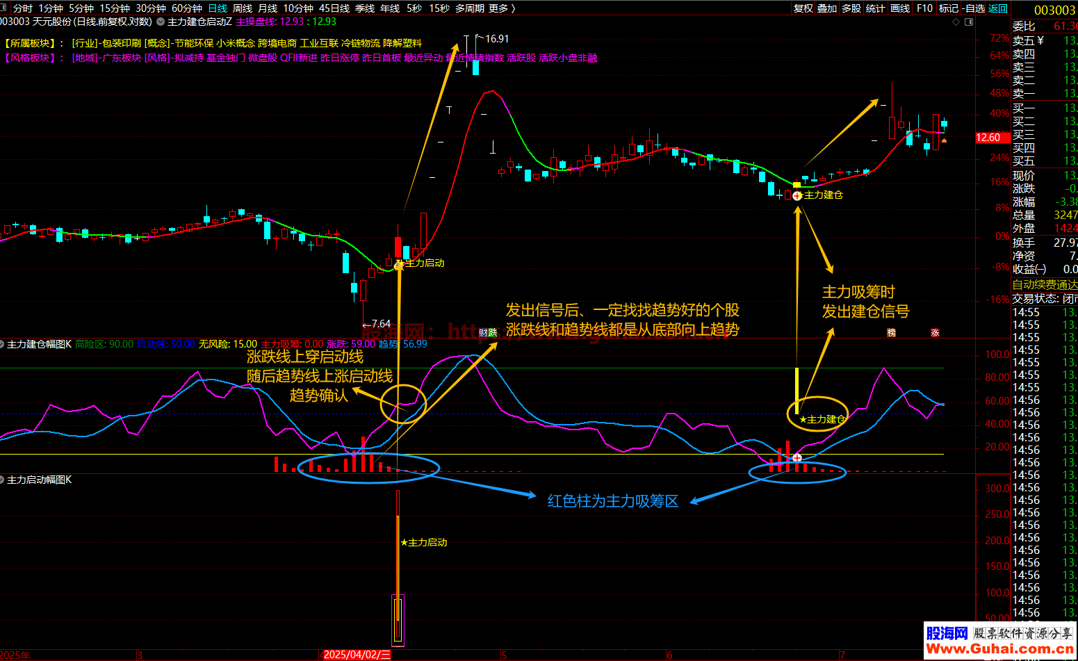Click the 包装印刷 industry sector link
This screenshot has height=661, width=1078.
[122, 43]
